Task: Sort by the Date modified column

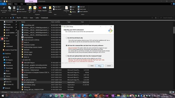Action: 56,22
